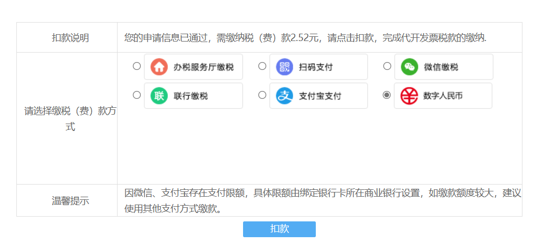Viewport: 552px width, 244px height.
Task: Select the 支付宝支付 radio button
Action: [x=262, y=95]
